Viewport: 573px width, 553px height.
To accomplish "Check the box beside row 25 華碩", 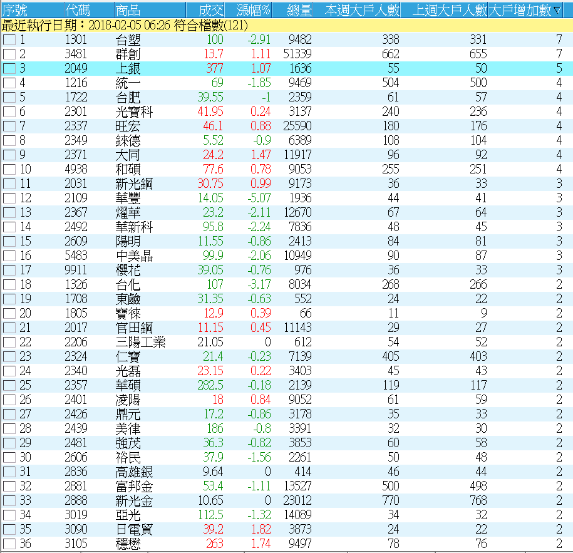I will (9, 385).
